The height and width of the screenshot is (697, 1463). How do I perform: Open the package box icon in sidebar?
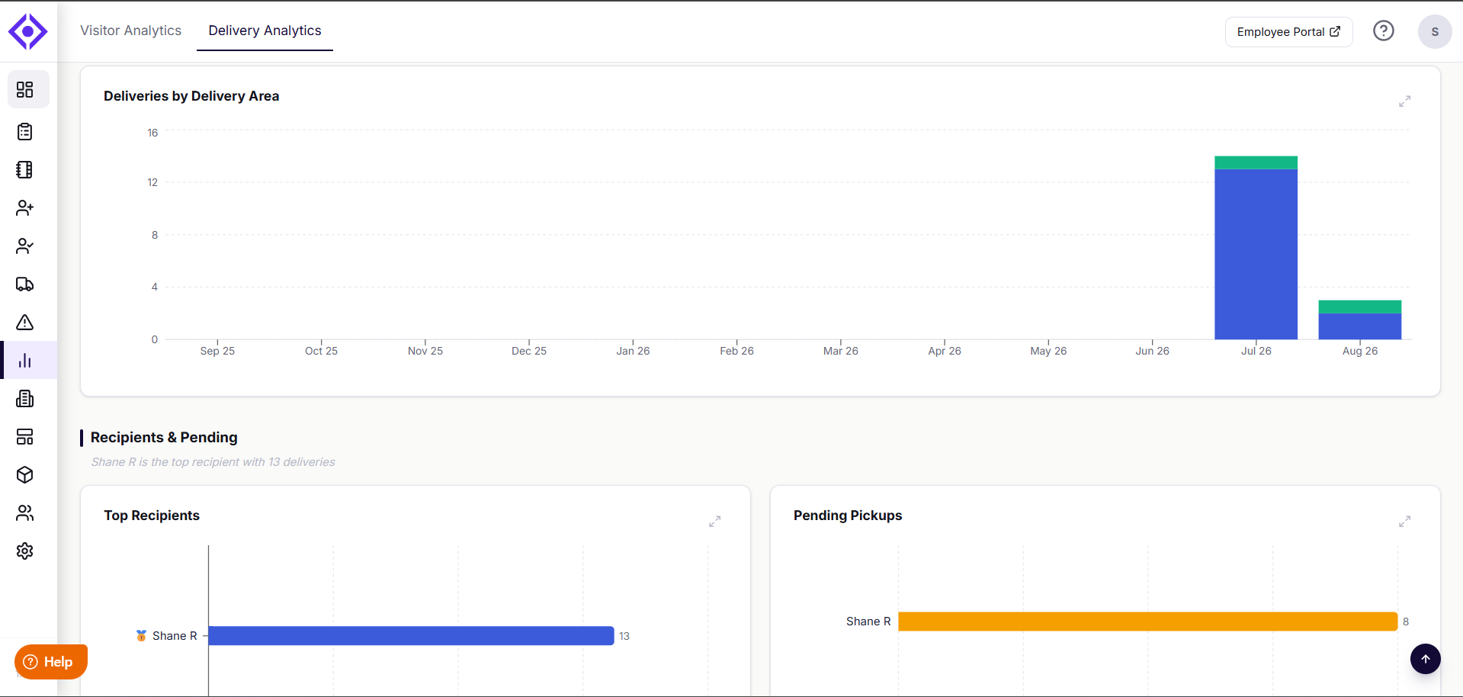pos(25,475)
